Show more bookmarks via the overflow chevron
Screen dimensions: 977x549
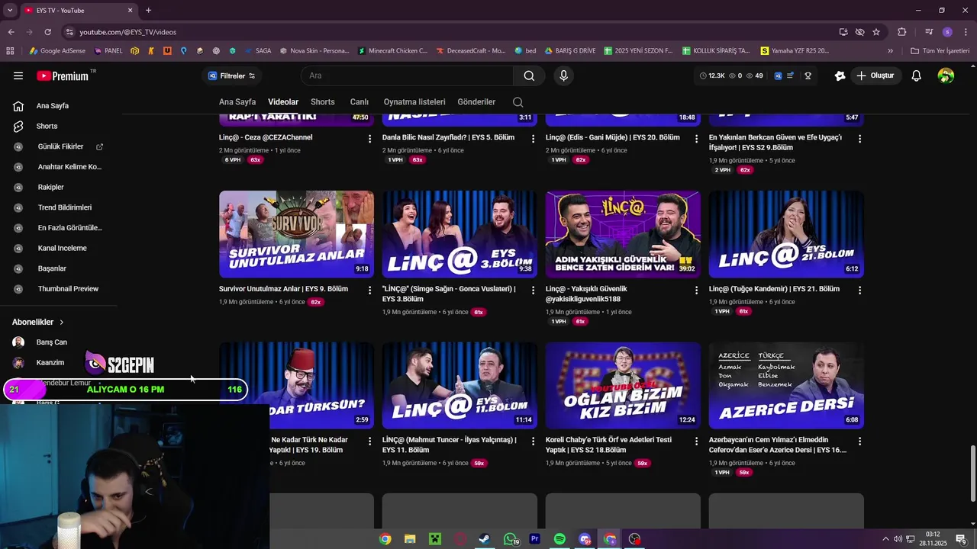pyautogui.click(x=890, y=51)
